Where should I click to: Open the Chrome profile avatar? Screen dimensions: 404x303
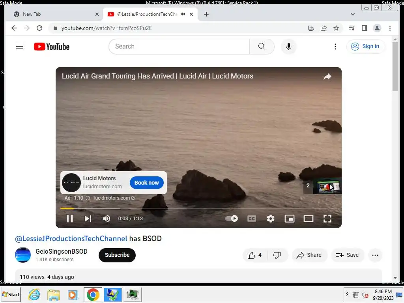tap(377, 28)
